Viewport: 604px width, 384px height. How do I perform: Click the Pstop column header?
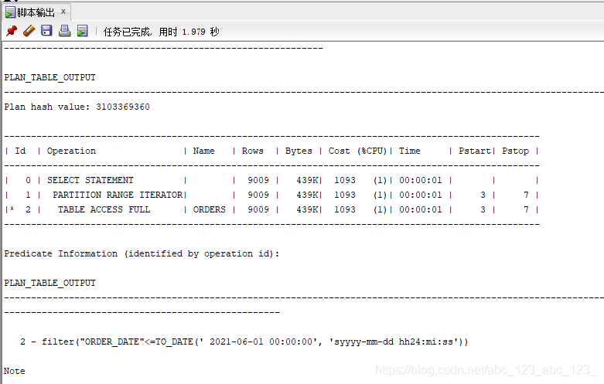[515, 151]
